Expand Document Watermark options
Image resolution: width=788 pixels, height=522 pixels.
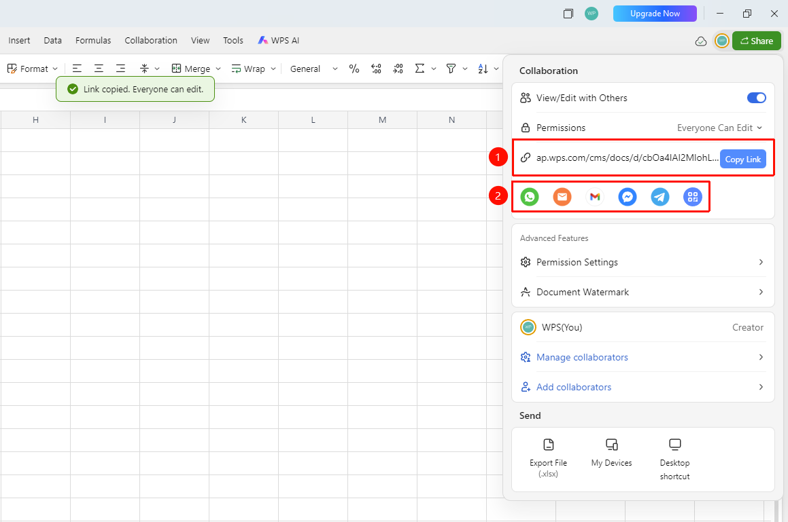[x=643, y=292]
